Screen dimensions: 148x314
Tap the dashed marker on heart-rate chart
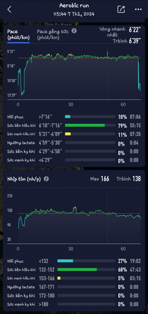coord(107,218)
